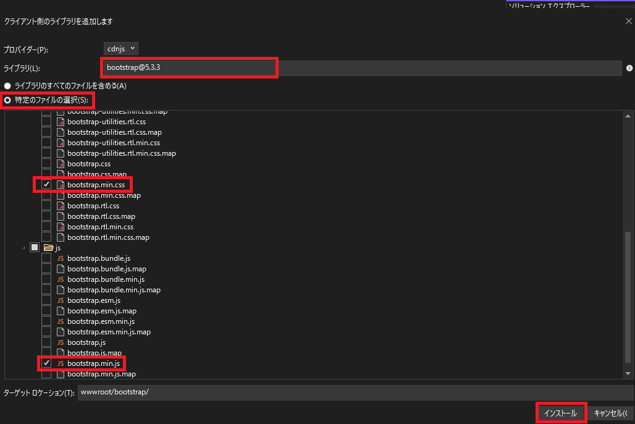The width and height of the screenshot is (635, 424).
Task: Check the bootstrap.esm.js.map checkbox
Action: pyautogui.click(x=46, y=311)
